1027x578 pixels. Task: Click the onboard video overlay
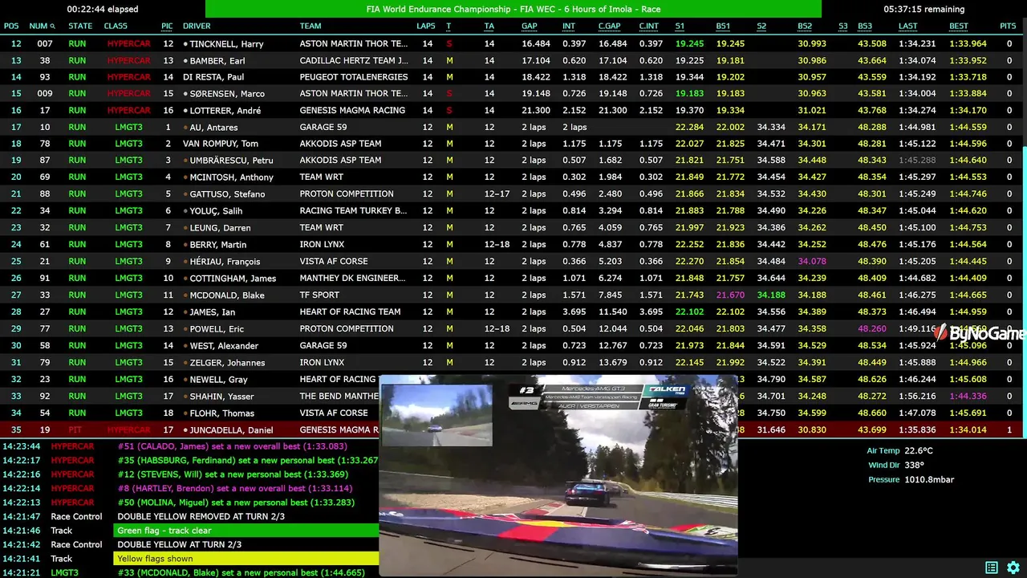click(558, 474)
